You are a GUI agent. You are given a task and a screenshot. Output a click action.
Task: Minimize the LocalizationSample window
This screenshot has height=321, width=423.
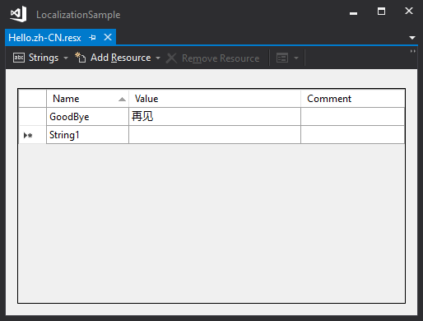[353, 13]
